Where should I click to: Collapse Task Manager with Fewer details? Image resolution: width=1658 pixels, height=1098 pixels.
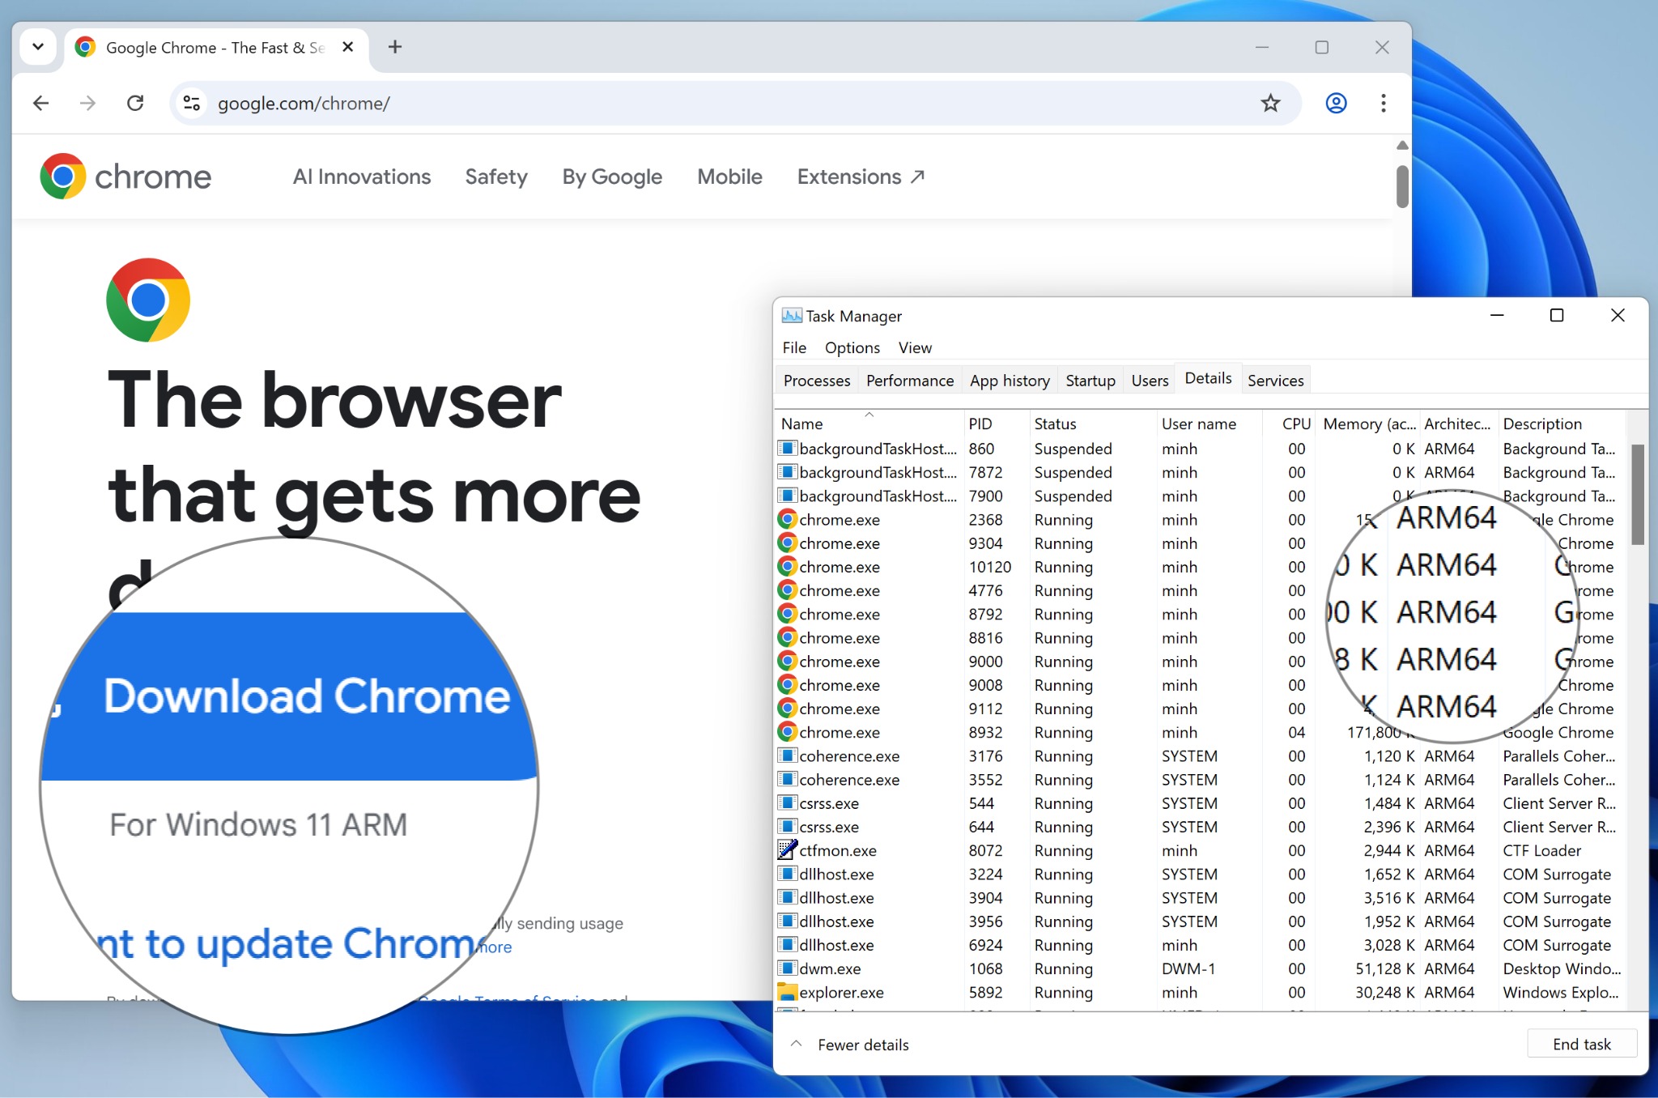pos(850,1045)
